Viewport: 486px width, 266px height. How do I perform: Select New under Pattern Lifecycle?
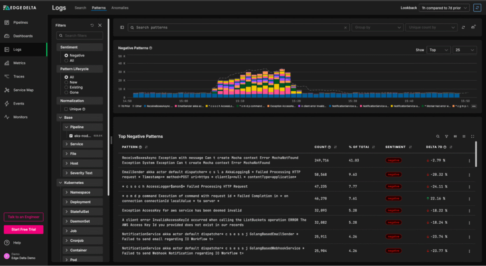tap(66, 82)
